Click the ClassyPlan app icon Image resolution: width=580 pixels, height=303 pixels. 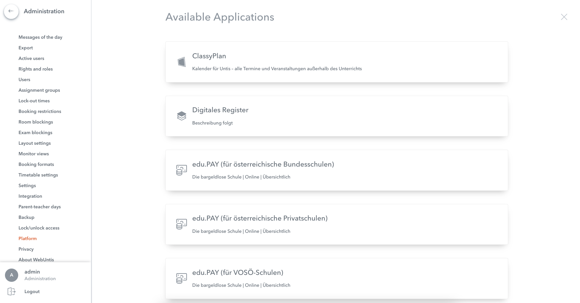(x=182, y=62)
